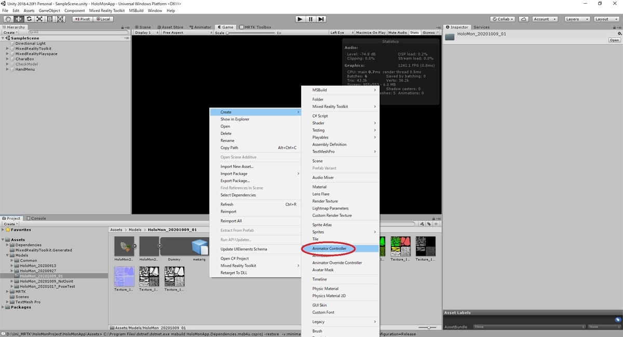The width and height of the screenshot is (623, 337).
Task: Select the Hand tool in toolbar
Action: pyautogui.click(x=8, y=19)
